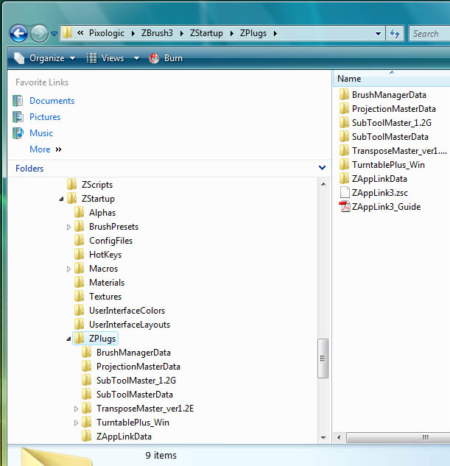Select BrushManagerData folder icon in file list
Screen dimensions: 450x466
[x=344, y=94]
